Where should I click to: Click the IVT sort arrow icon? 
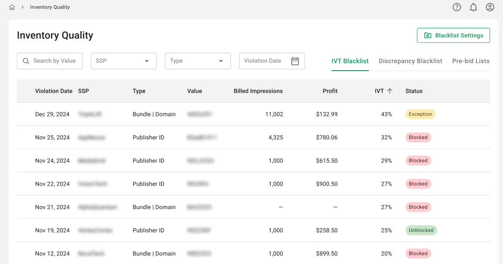(x=390, y=91)
